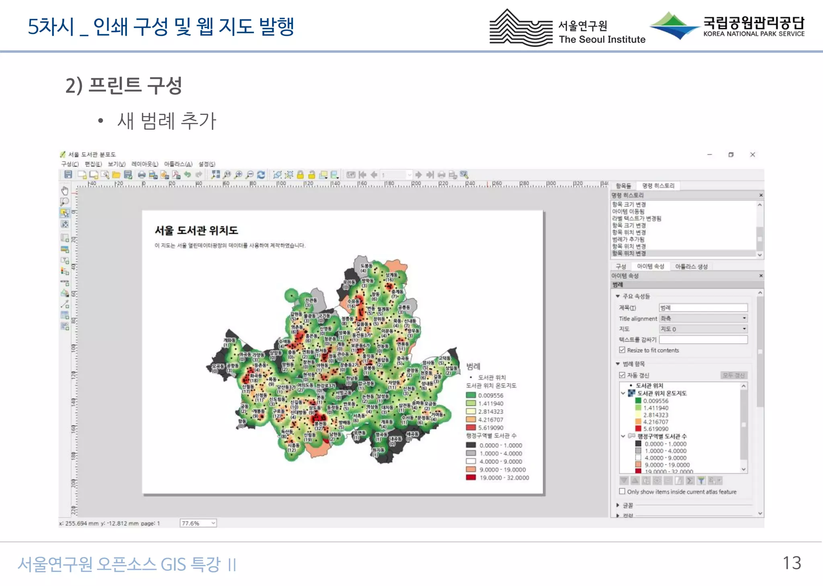Select the Add attribute table tool
The image size is (823, 586).
click(65, 315)
